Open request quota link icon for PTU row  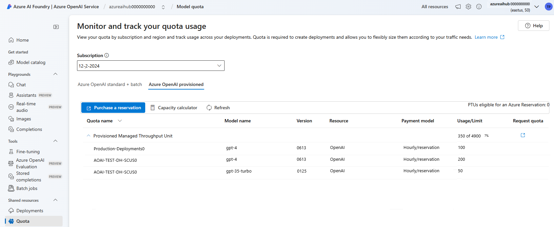pos(523,135)
